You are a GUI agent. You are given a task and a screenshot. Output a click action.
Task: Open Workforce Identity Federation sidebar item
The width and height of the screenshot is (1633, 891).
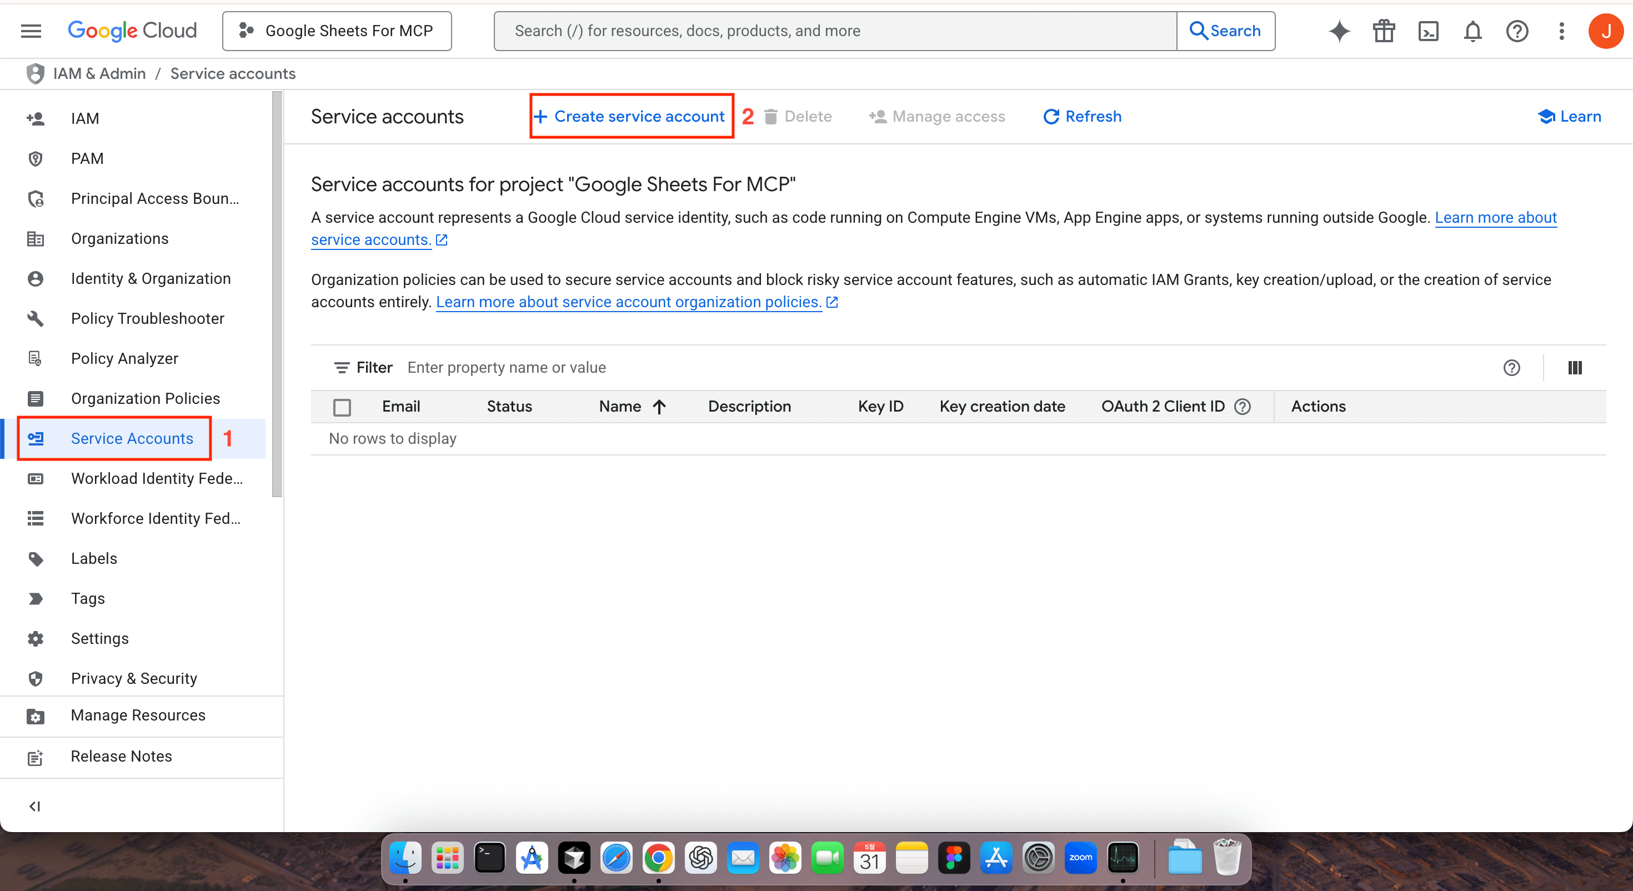[x=133, y=518]
